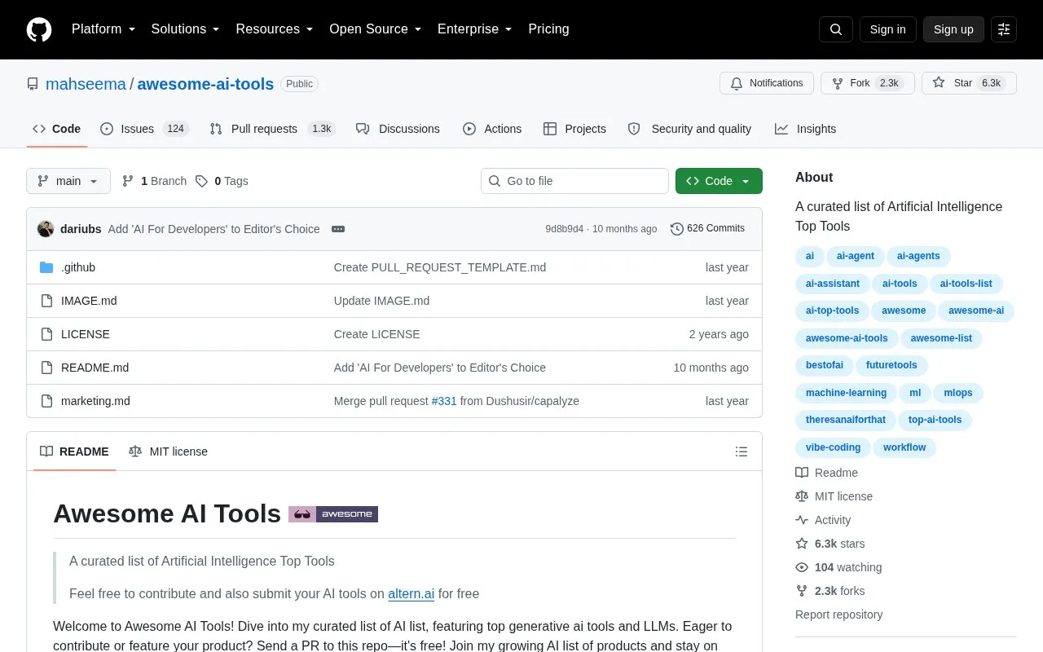The height and width of the screenshot is (652, 1043).
Task: Click the Sign up button
Action: pyautogui.click(x=953, y=29)
